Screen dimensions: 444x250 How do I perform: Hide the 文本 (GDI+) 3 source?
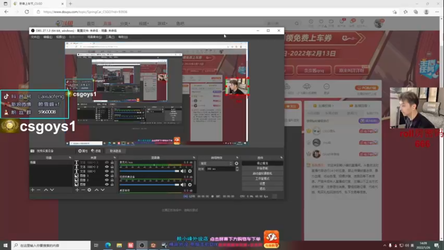pyautogui.click(x=107, y=163)
